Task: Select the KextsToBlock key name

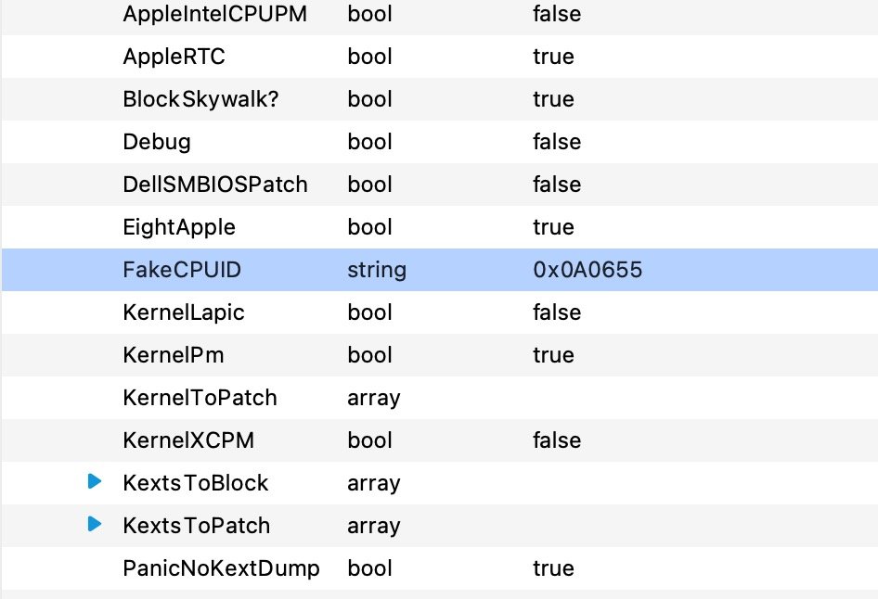Action: click(196, 483)
